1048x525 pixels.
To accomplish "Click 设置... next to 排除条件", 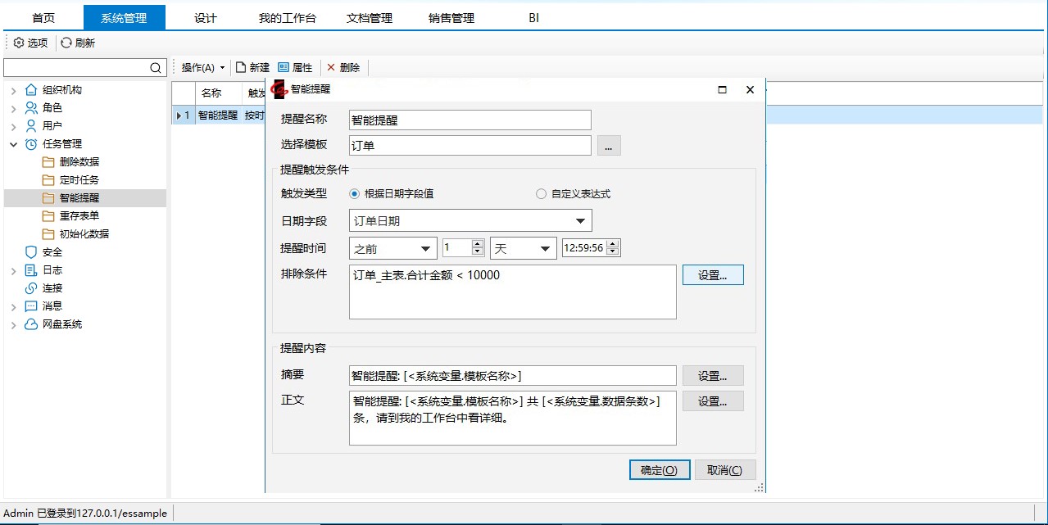I will pyautogui.click(x=712, y=275).
